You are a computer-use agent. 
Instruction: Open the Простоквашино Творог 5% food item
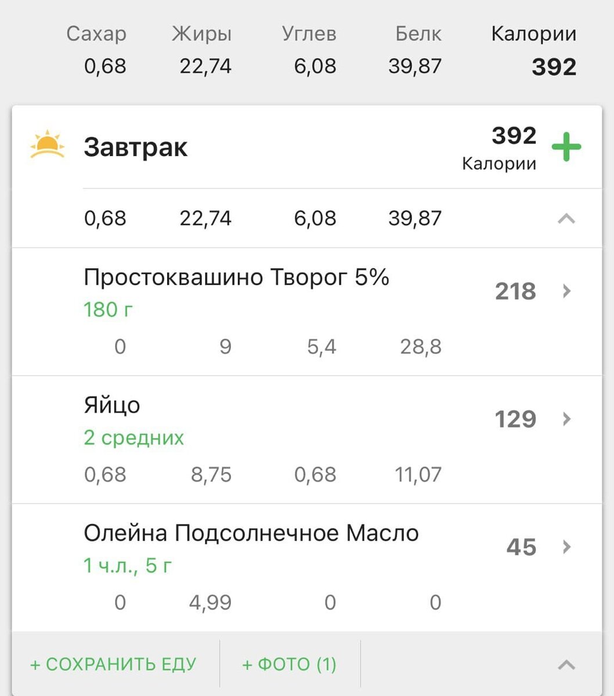(x=306, y=311)
